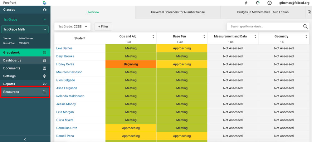Click the Forefront logo icon
The height and width of the screenshot is (142, 312).
coord(45,3)
